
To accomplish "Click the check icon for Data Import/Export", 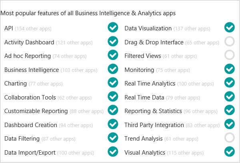I will [113, 152].
